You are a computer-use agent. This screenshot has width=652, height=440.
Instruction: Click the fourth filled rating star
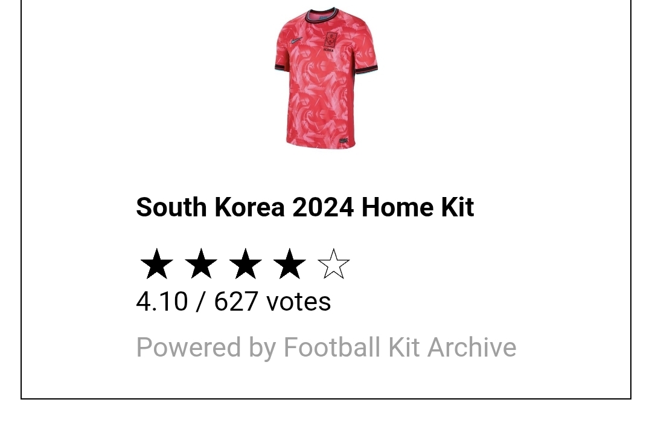tap(289, 264)
